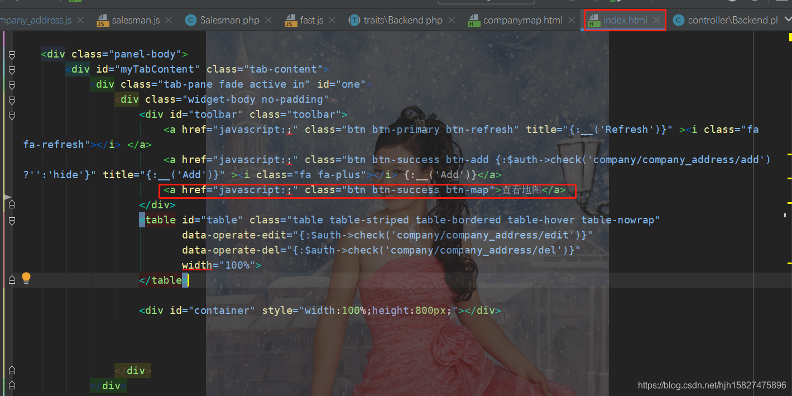Click the JS icon on fast.js tab
Screen dimensions: 792x396
click(x=291, y=20)
